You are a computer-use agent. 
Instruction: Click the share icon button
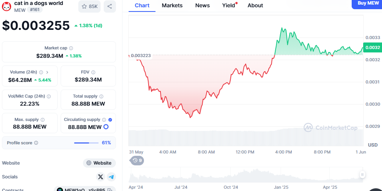tap(110, 6)
